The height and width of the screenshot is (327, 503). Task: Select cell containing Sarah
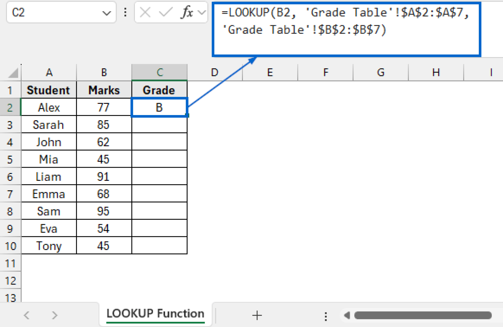point(48,125)
